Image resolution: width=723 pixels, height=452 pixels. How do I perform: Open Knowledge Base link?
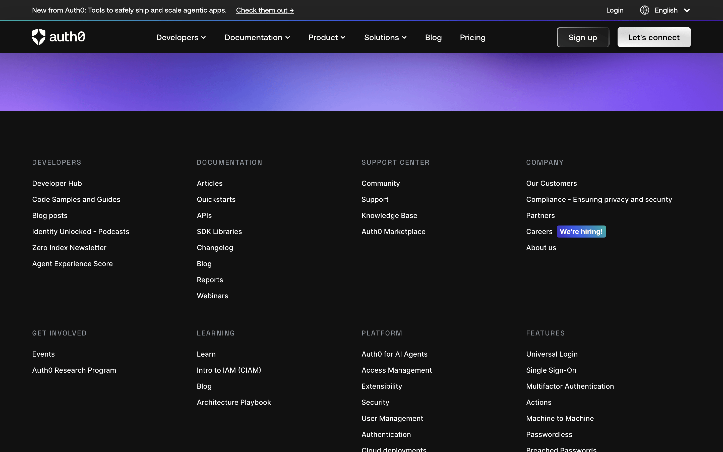(x=389, y=215)
